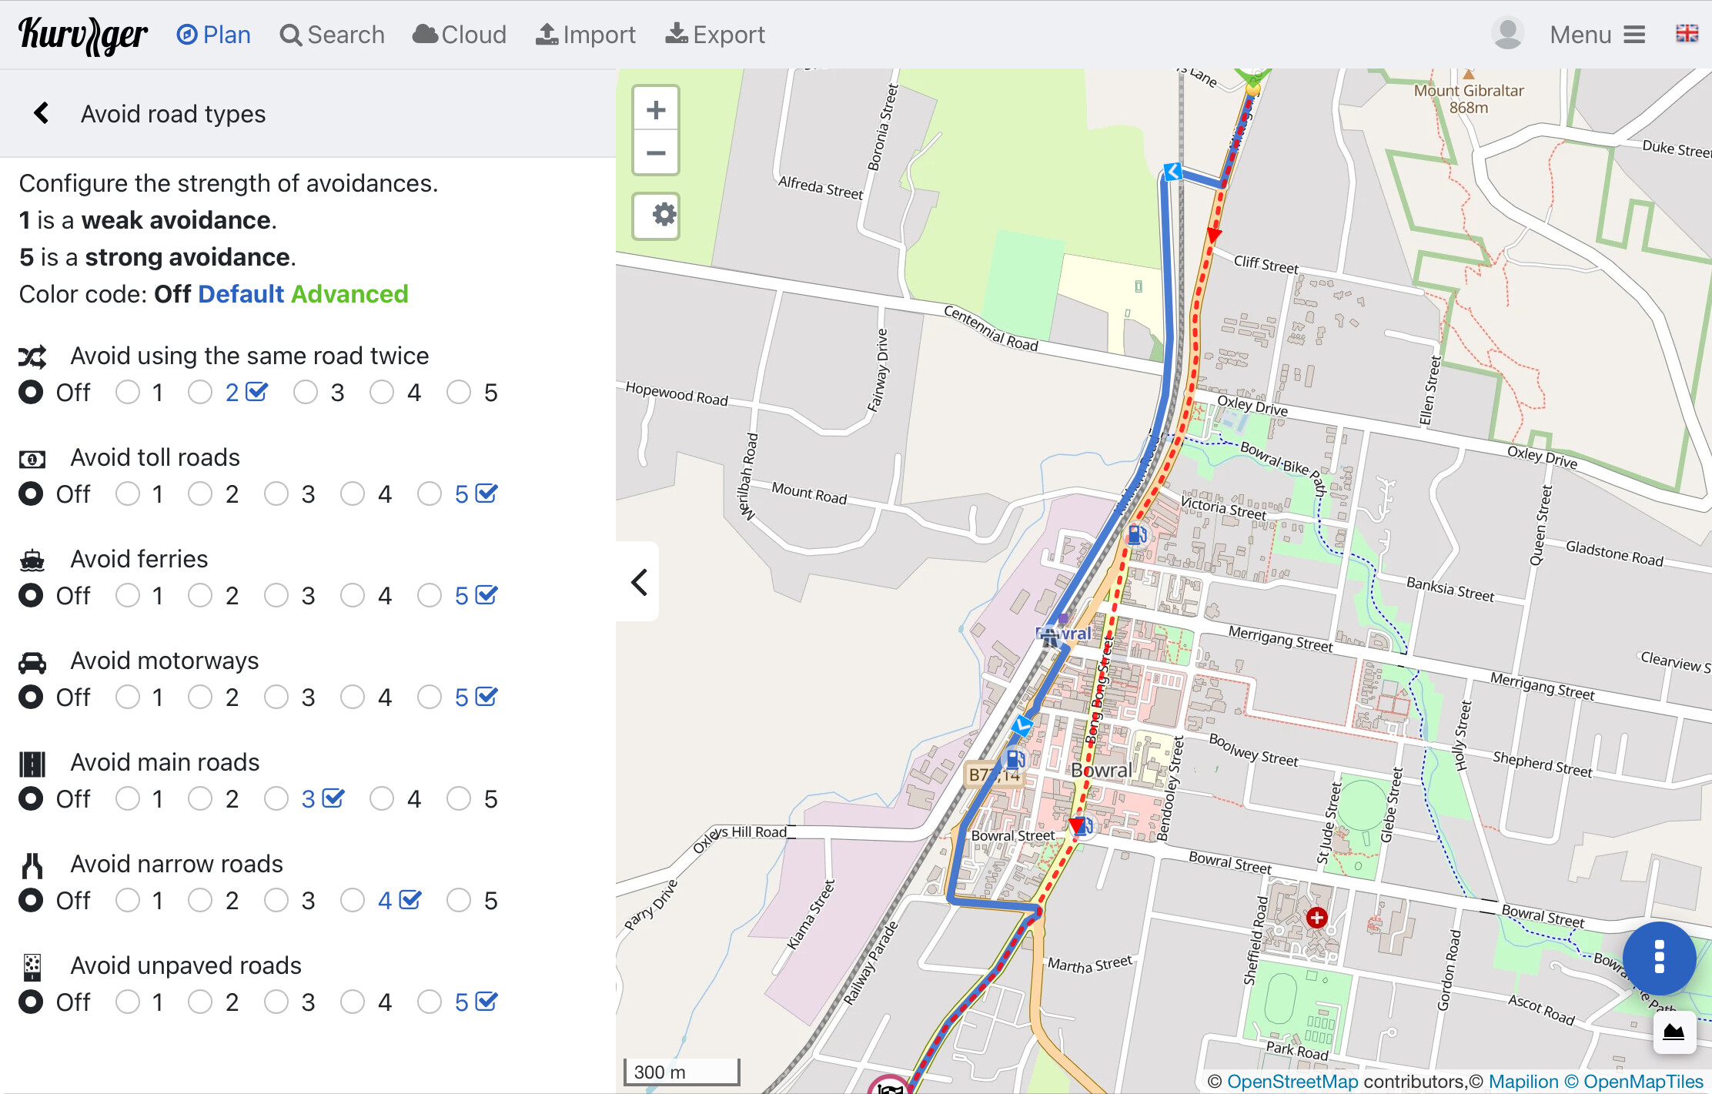Show the elevation profile icon
The image size is (1712, 1094).
(1674, 1032)
